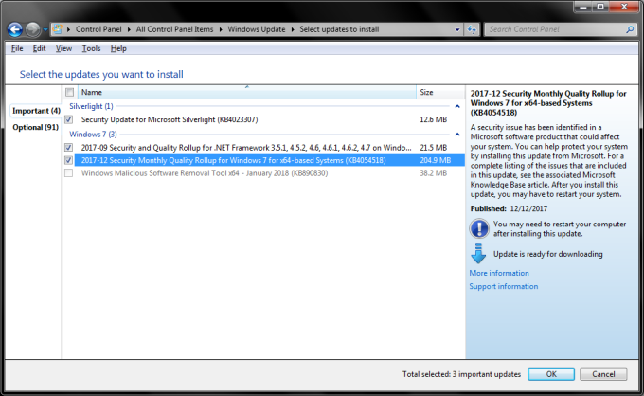This screenshot has height=396, width=644.
Task: Expand arrow after Windows Update breadcrumb
Action: [293, 29]
